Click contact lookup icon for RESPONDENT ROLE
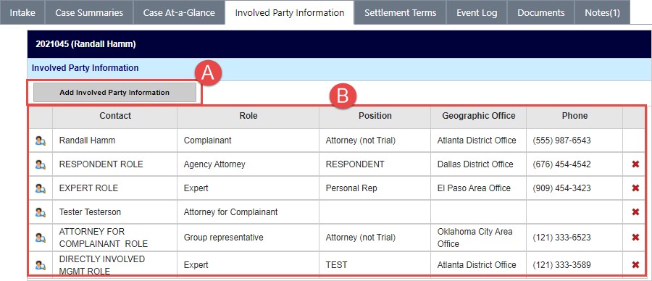Image resolution: width=652 pixels, height=281 pixels. (x=41, y=164)
